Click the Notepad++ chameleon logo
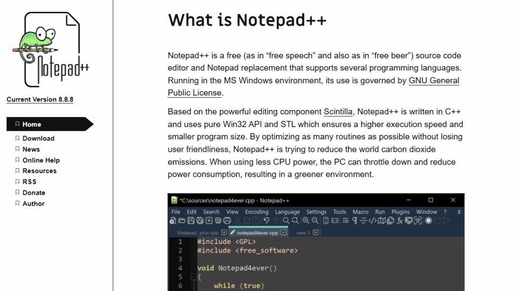Viewport: 519px width, 291px height. pos(51,50)
